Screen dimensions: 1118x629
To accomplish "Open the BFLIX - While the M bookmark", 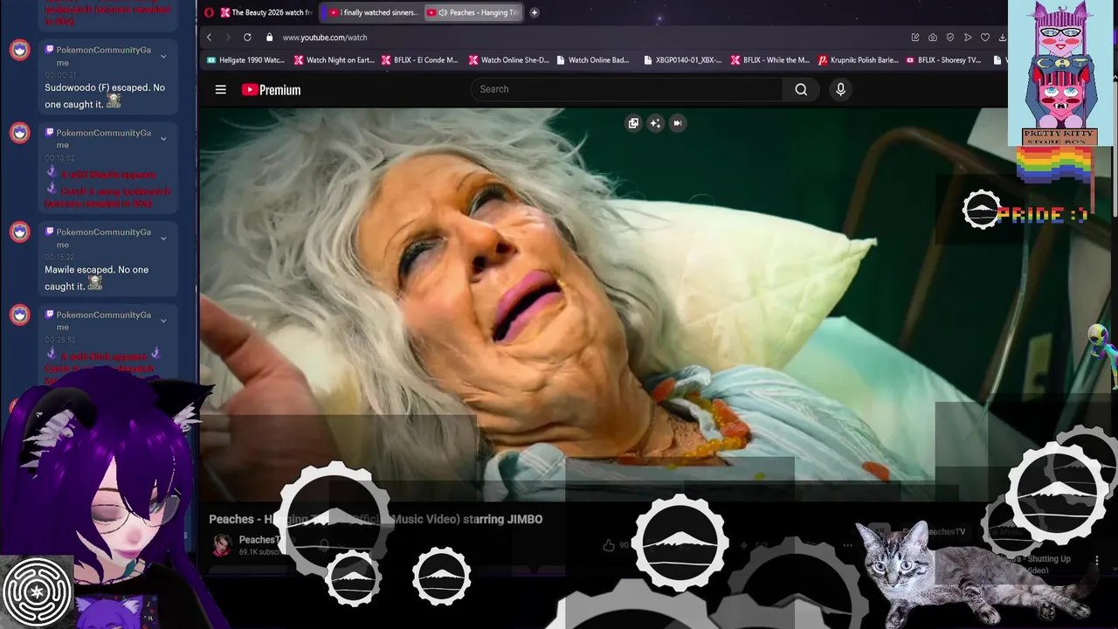I will pyautogui.click(x=769, y=60).
